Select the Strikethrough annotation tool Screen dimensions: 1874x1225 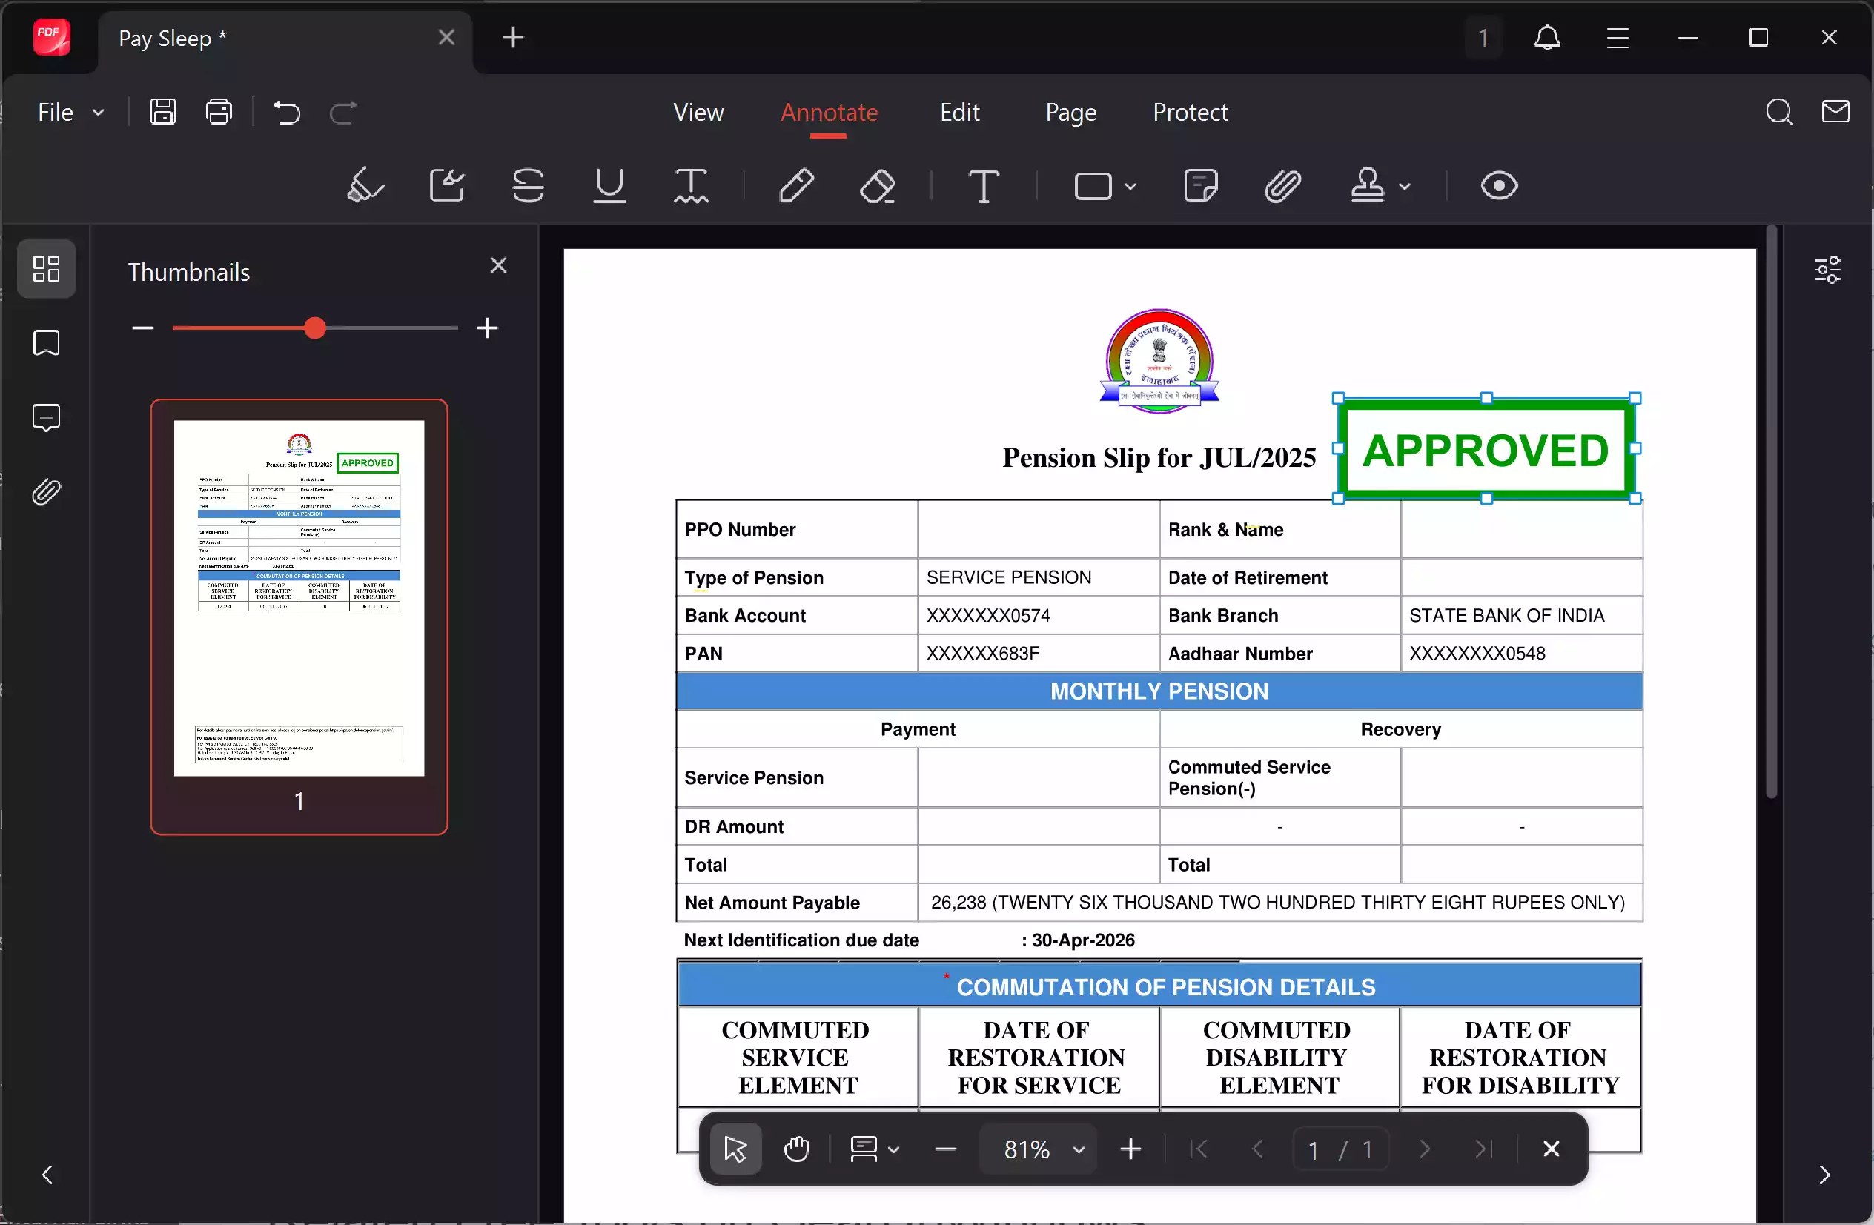pyautogui.click(x=528, y=187)
